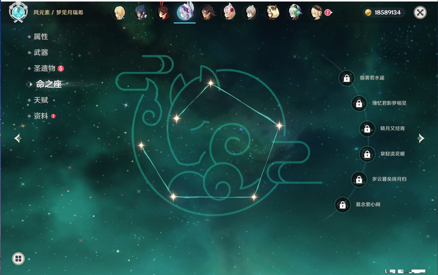Click the 晓月又经宵 constellation label
This screenshot has width=438, height=275.
(393, 128)
